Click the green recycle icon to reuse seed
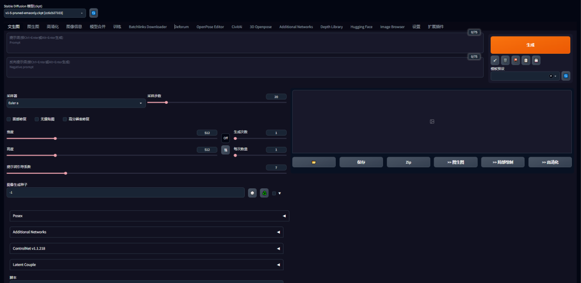581x283 pixels. [x=264, y=193]
